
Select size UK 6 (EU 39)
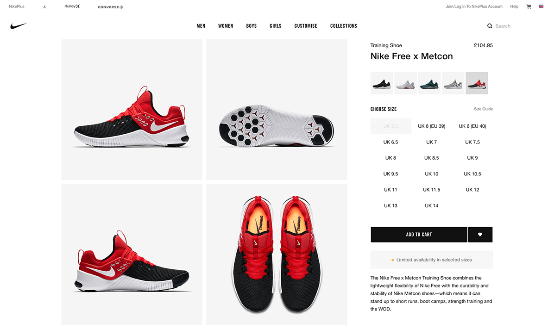431,126
